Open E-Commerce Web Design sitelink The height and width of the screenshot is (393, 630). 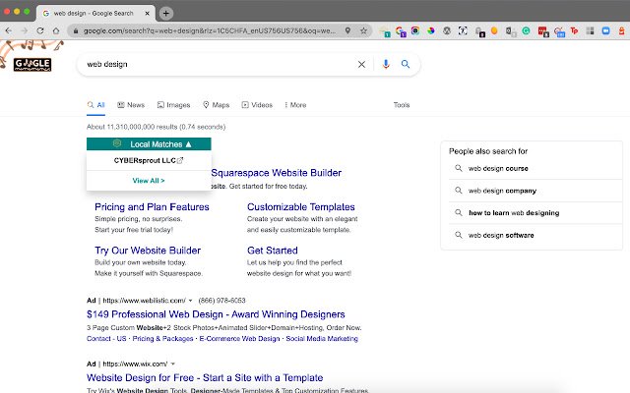tap(239, 338)
